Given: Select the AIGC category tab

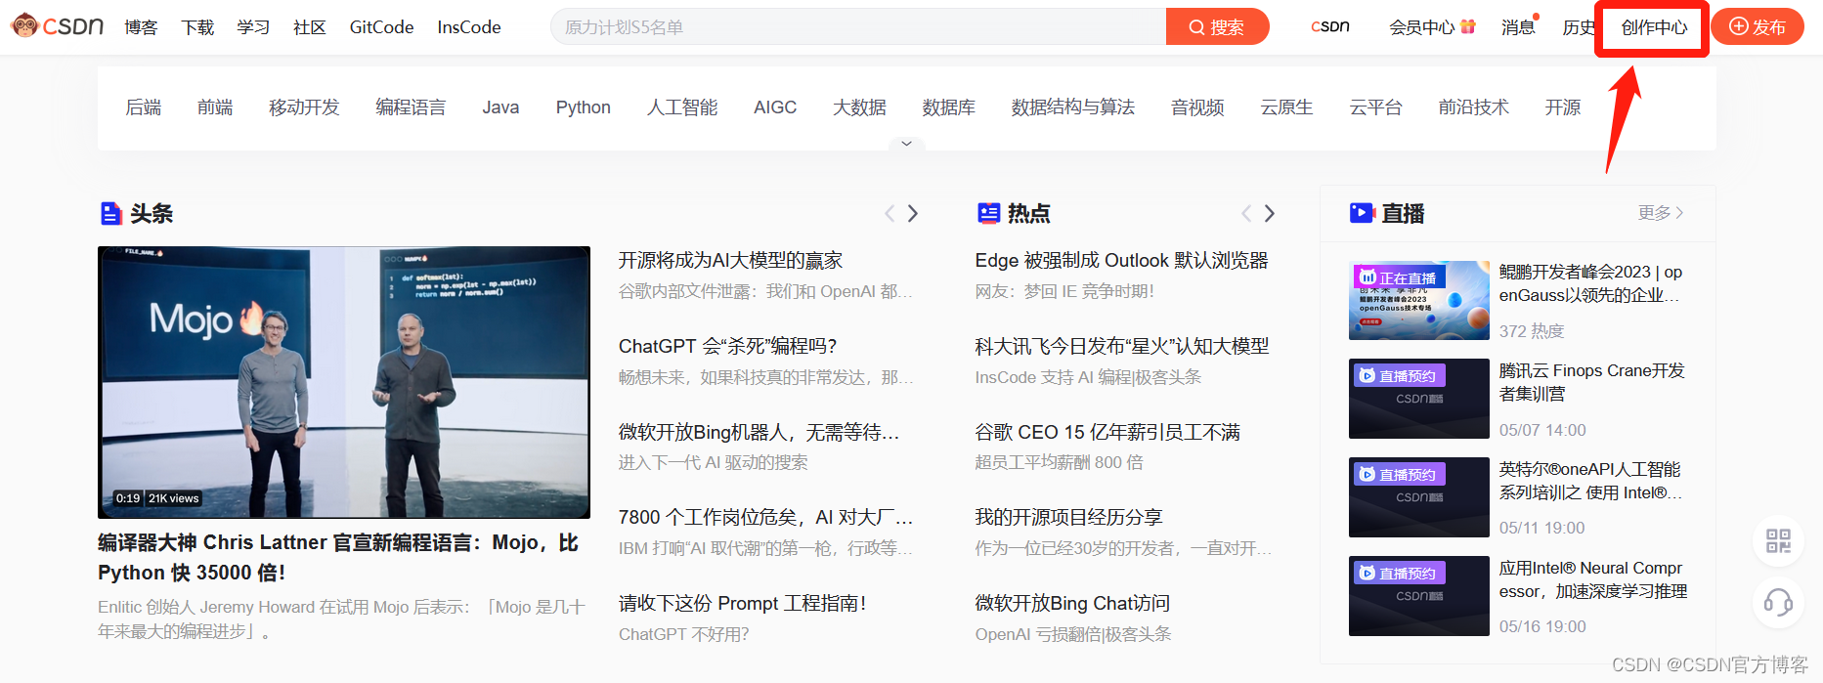Looking at the screenshot, I should tap(775, 107).
